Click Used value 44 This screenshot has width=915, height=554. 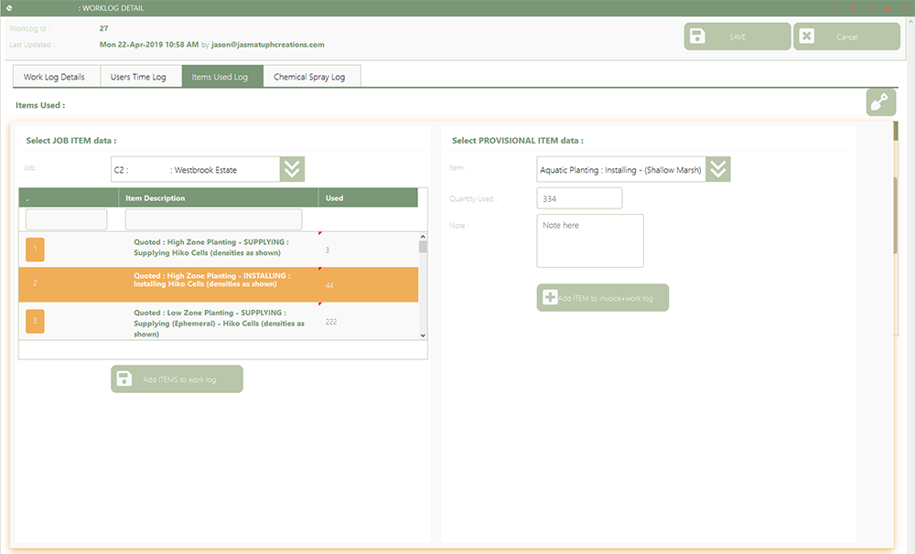tap(329, 285)
